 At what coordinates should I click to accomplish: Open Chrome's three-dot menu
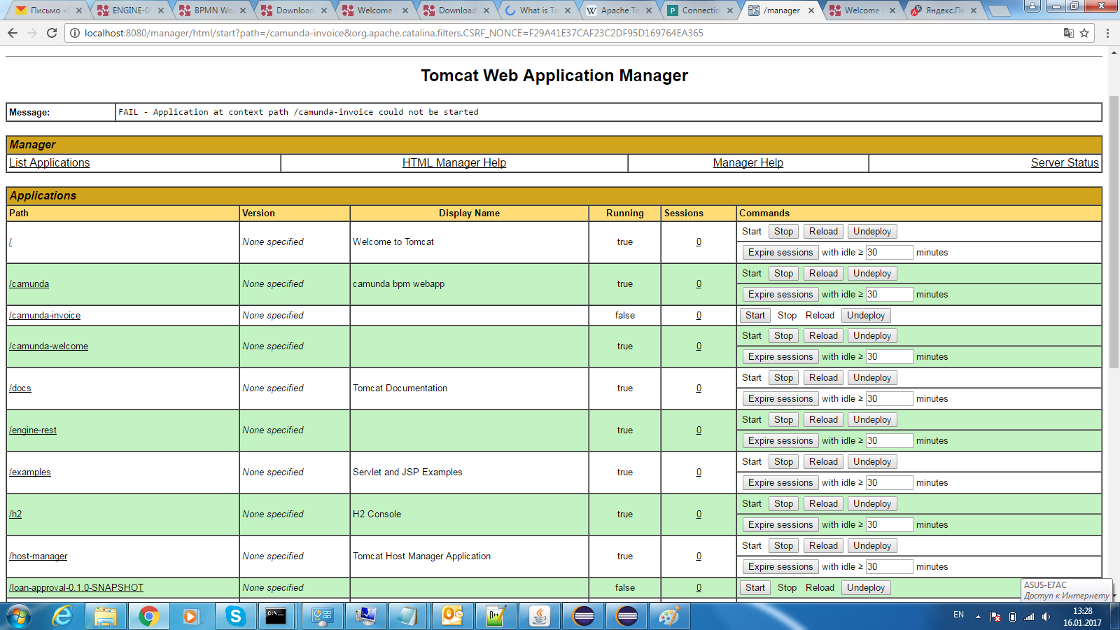click(x=1107, y=33)
